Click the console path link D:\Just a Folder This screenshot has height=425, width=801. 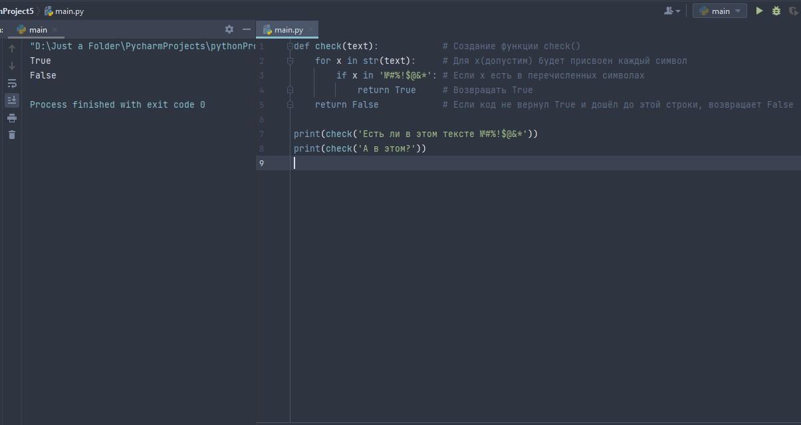point(142,46)
